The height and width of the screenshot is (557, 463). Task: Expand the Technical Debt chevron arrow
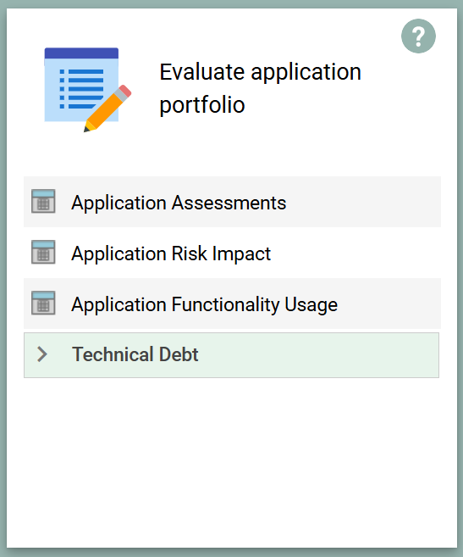42,354
